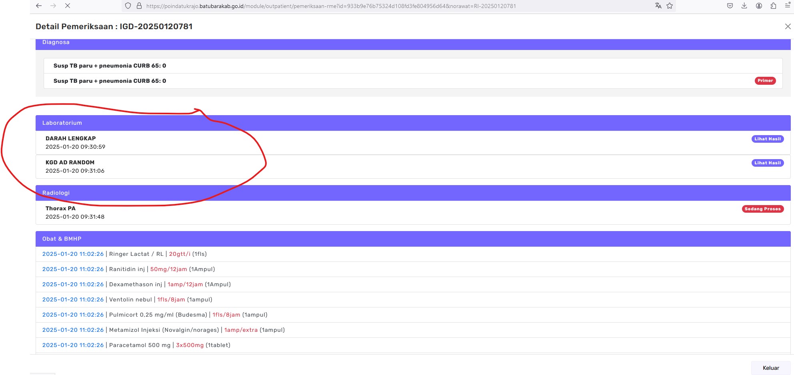The image size is (794, 375).
Task: Select the Susp TB paru row marked Primer
Action: click(x=413, y=81)
